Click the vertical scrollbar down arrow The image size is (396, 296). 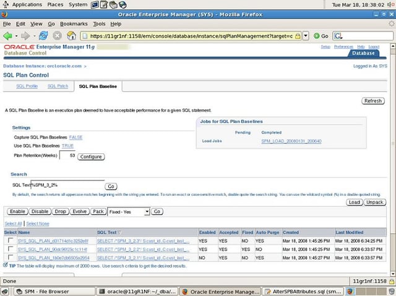click(393, 274)
